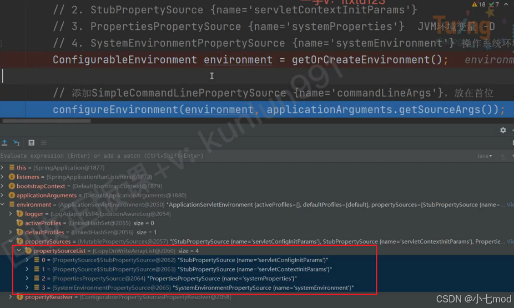
Task: Click the underlined 'environment' variable declaration
Action: tap(238, 60)
